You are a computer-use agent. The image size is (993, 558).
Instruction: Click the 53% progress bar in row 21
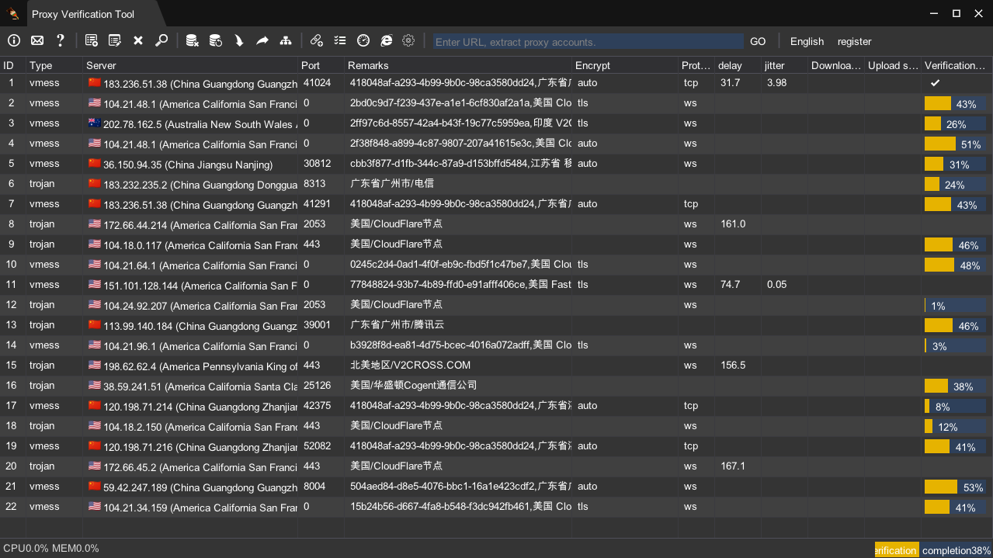(955, 487)
